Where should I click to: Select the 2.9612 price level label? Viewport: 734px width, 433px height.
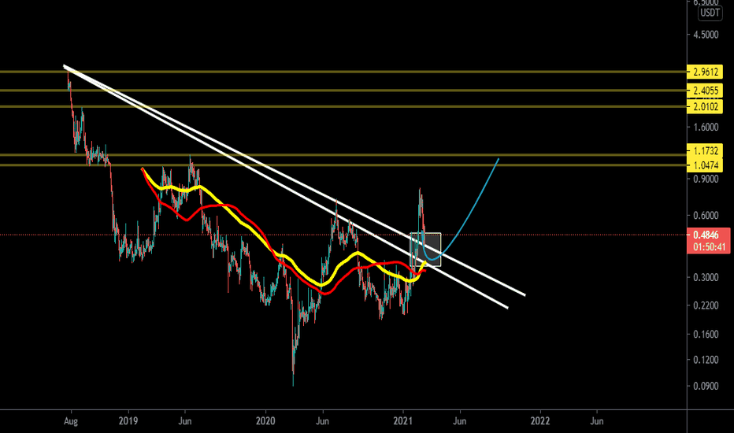[x=705, y=72]
